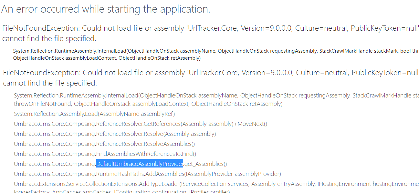The width and height of the screenshot is (419, 193).
Task: Click the get_Assemblies() method text
Action: coord(206,164)
